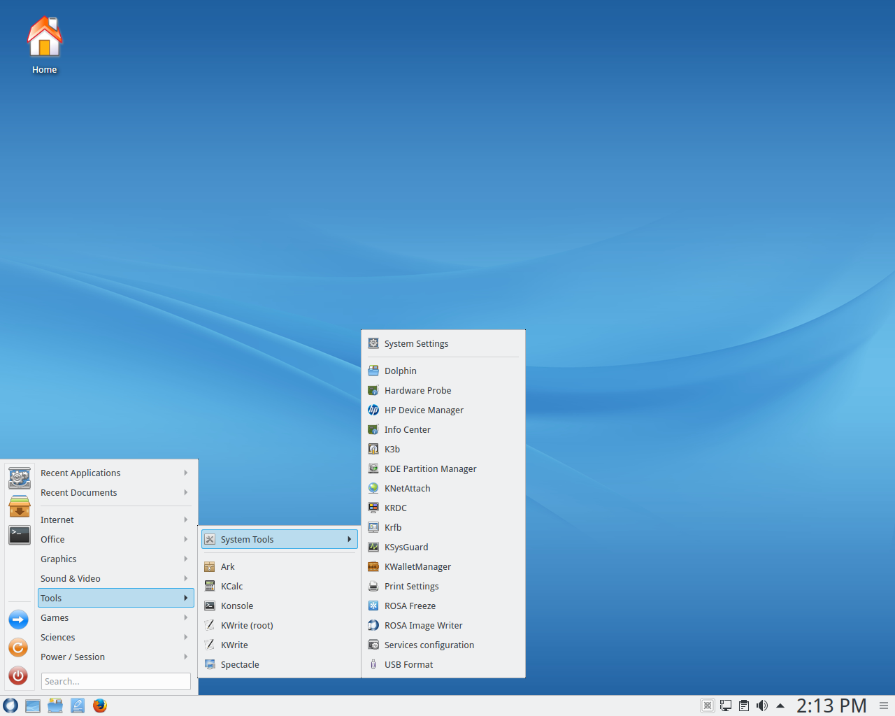Viewport: 895px width, 716px height.
Task: Open KSysGuard system monitor
Action: 443,547
